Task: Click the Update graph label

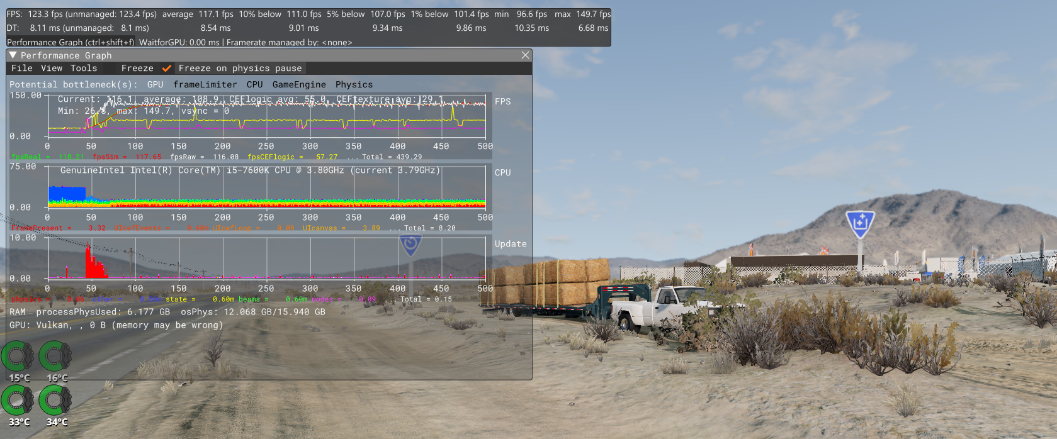Action: tap(511, 243)
